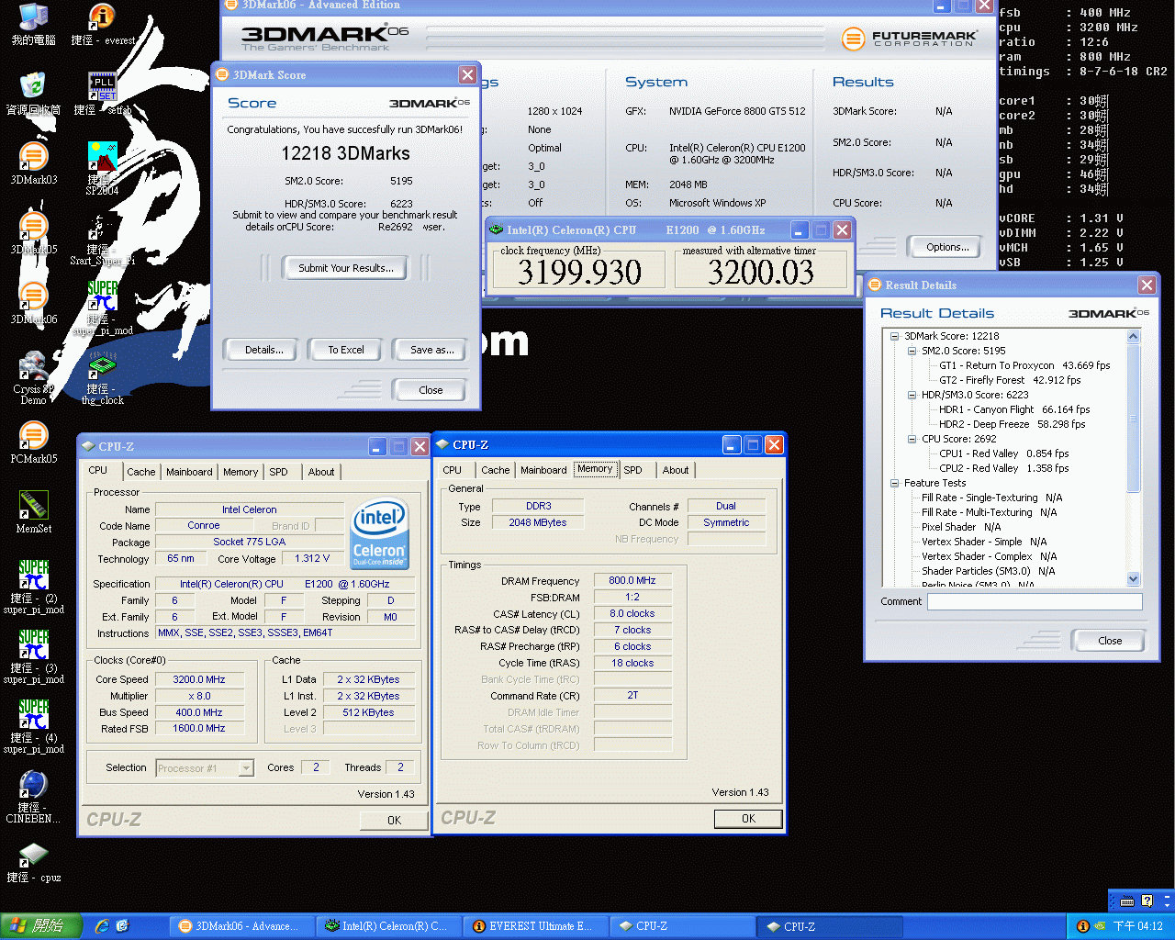Collapse the CPU Score tree node

(912, 439)
